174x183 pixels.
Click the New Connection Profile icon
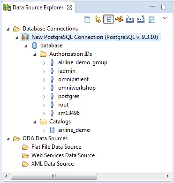(x=119, y=19)
